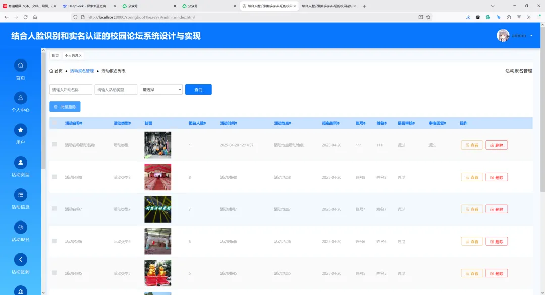The height and width of the screenshot is (295, 545).
Task: Open the 请选择 dropdown filter
Action: [x=161, y=90]
